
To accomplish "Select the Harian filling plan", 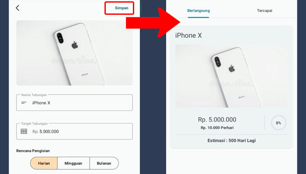I will click(44, 163).
